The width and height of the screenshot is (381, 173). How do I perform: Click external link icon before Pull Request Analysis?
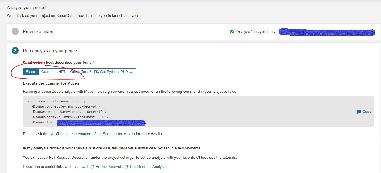(127, 167)
